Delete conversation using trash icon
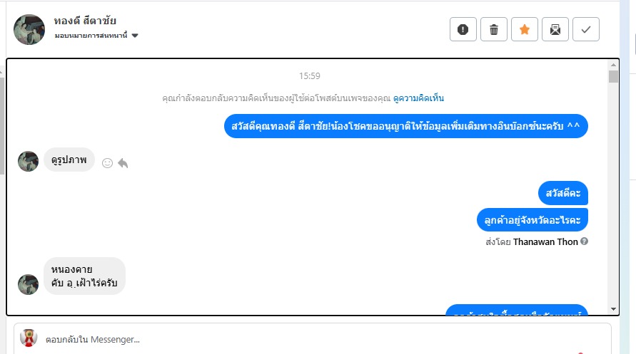Image resolution: width=636 pixels, height=354 pixels. [x=494, y=29]
